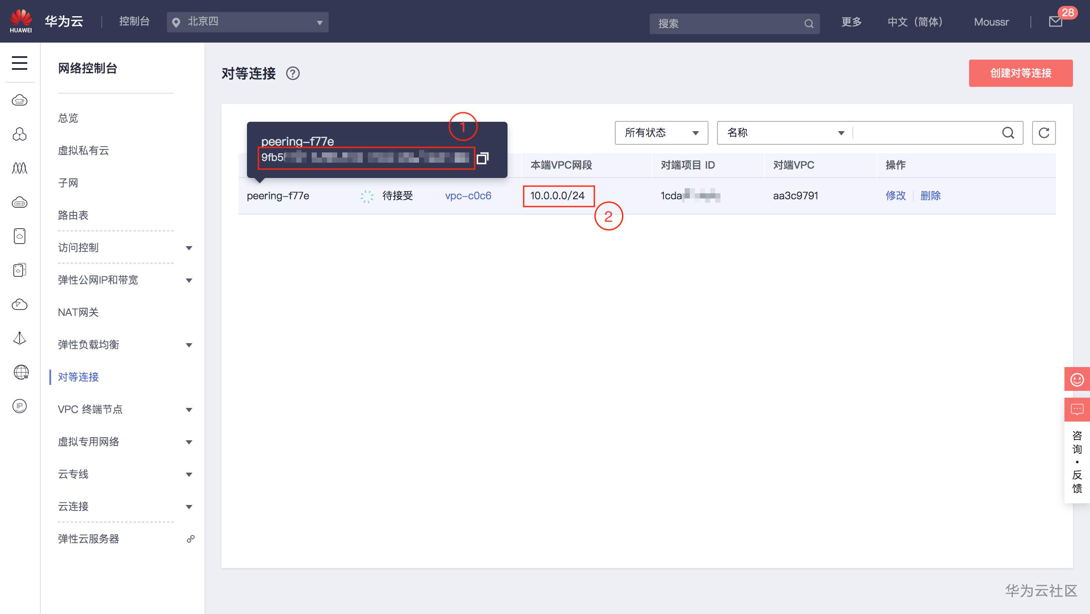
Task: Click the copy peering ID icon
Action: 482,158
